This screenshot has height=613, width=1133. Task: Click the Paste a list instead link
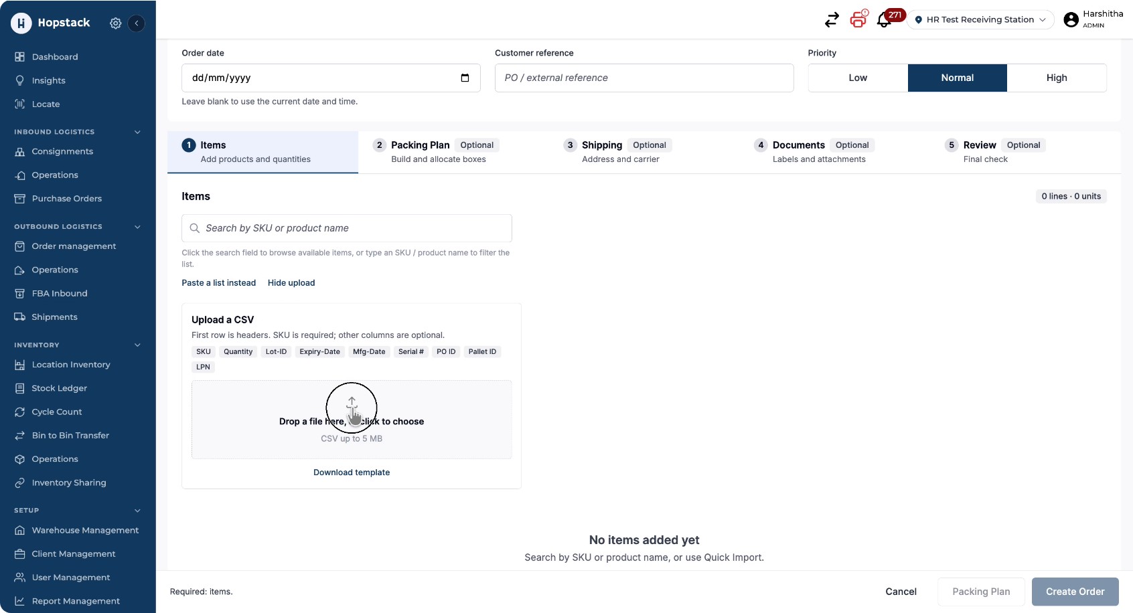point(219,283)
